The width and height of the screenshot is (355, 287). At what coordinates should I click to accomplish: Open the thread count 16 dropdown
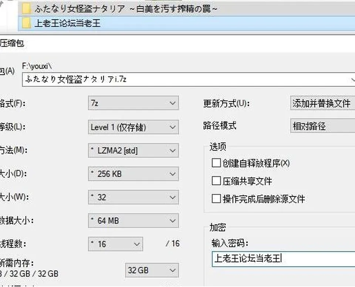coord(115,244)
